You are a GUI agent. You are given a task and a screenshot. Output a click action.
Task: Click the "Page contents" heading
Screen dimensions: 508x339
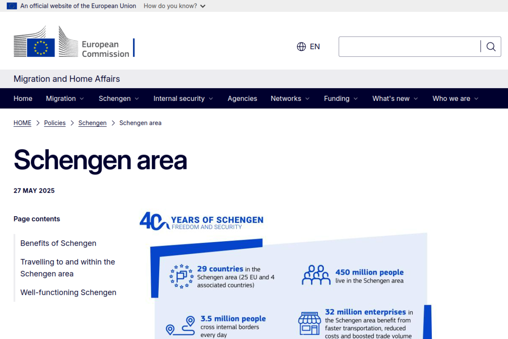click(37, 219)
